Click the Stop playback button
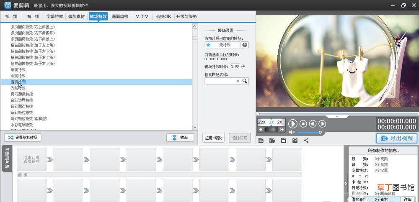Image resolution: width=419 pixels, height=202 pixels. (303, 123)
